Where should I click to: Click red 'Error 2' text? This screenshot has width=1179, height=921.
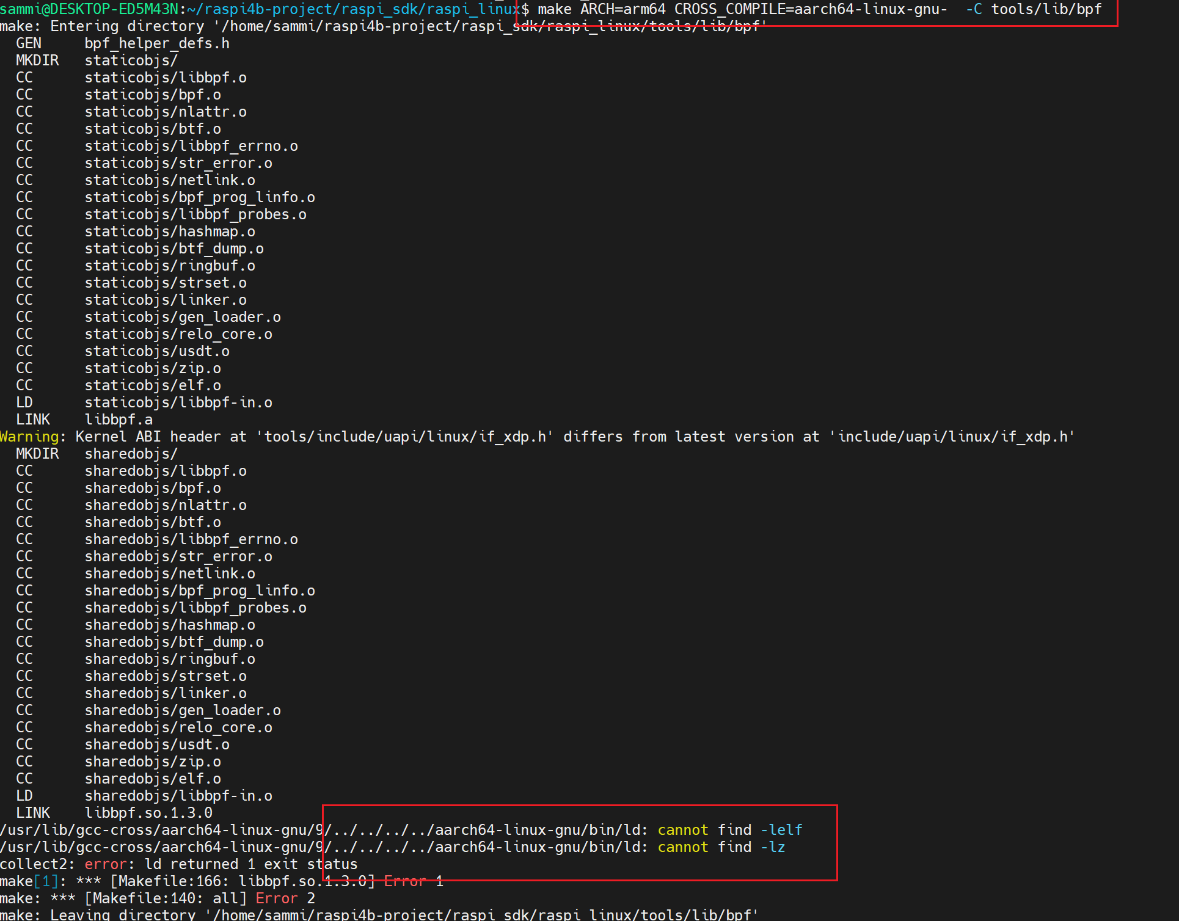coord(285,898)
